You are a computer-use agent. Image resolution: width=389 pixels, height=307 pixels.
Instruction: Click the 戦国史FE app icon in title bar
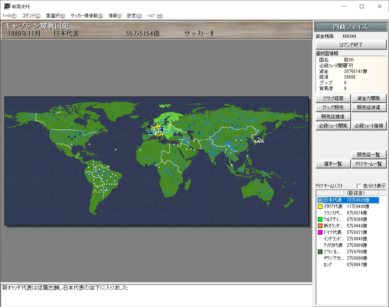click(x=7, y=6)
